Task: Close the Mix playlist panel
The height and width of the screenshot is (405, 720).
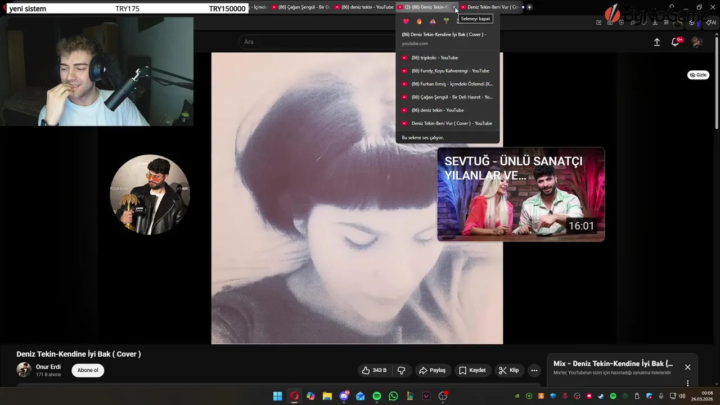Action: pos(687,367)
